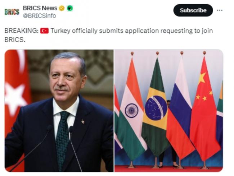Open the right photo of BRICS flags
Screen dimensions: 234x176
169,111
